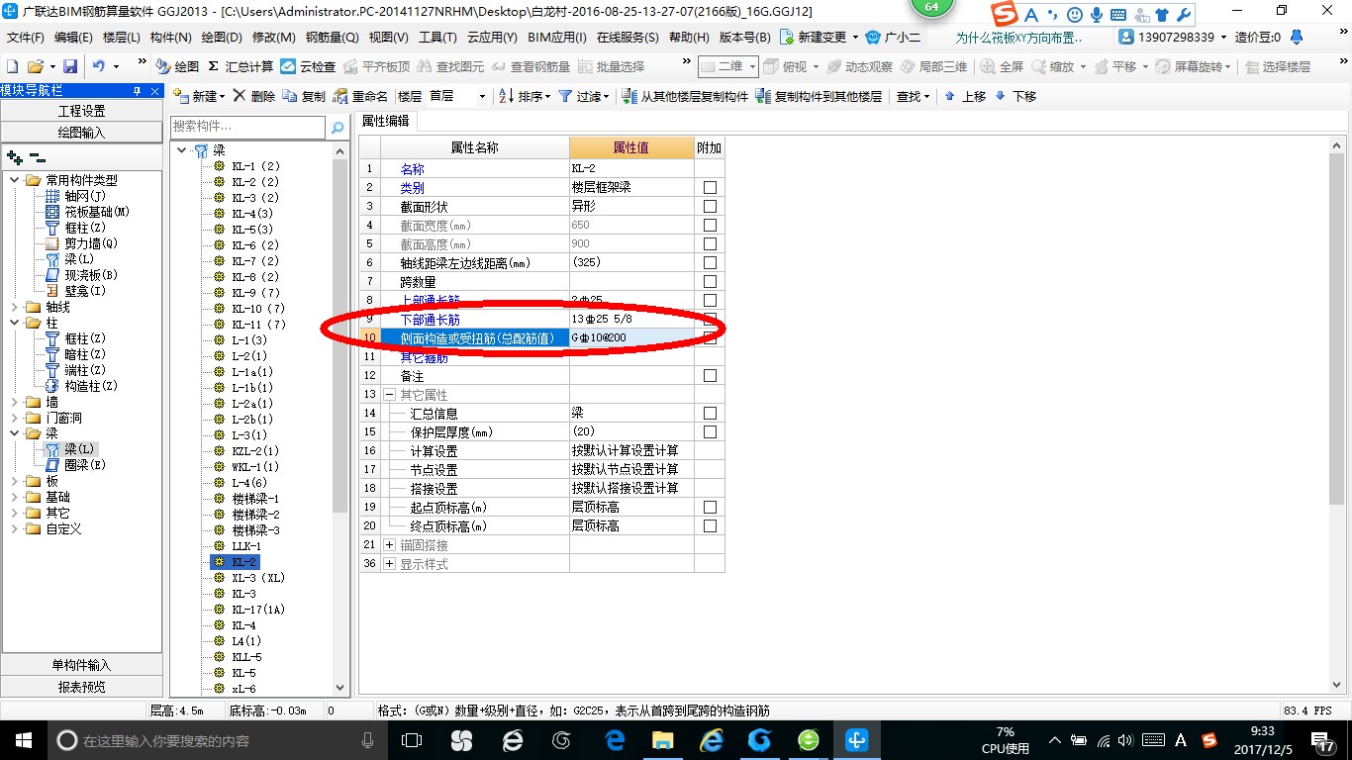Launch 云检查 cloud check
Viewport: 1352px width, 760px height.
(308, 66)
